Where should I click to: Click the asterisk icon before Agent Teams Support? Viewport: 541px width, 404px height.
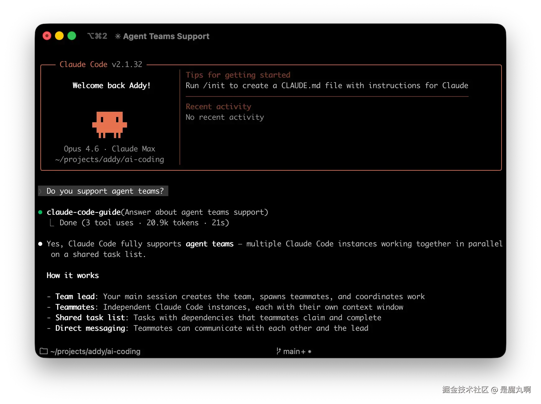(x=118, y=36)
